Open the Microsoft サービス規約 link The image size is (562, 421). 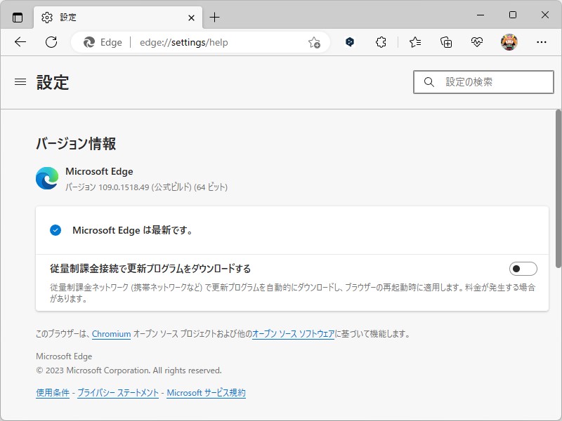click(206, 393)
